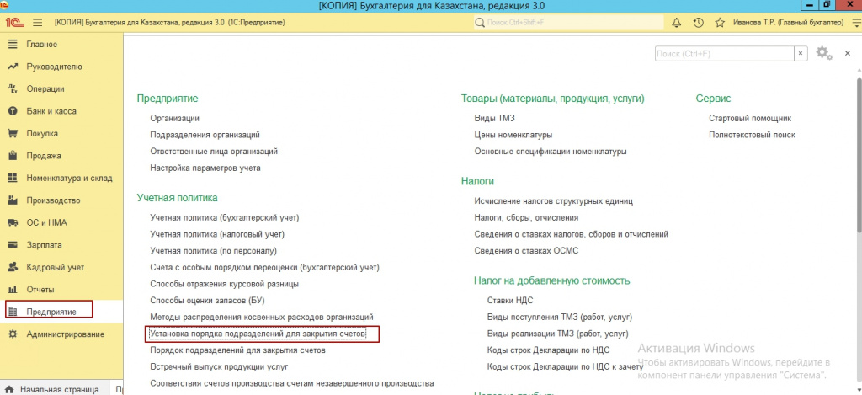Open Полнотекстовый поиск link
Image resolution: width=862 pixels, height=395 pixels.
[x=752, y=134]
